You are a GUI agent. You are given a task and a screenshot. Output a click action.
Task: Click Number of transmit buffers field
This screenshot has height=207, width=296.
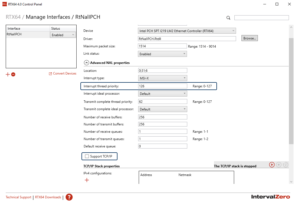[x=162, y=124]
